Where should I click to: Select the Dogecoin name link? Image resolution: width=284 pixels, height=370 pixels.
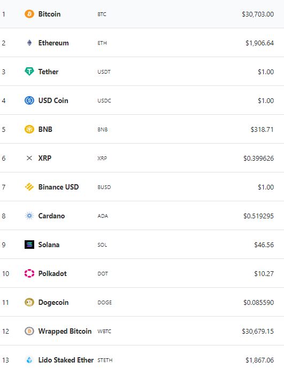click(x=53, y=303)
